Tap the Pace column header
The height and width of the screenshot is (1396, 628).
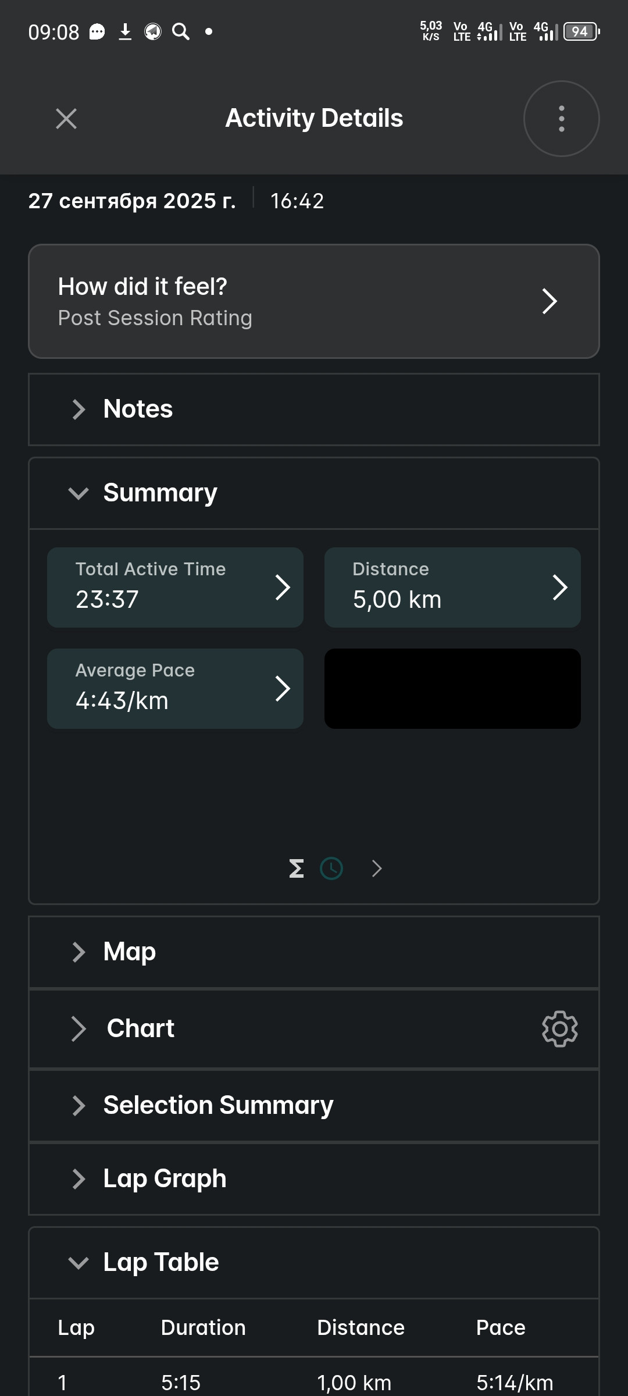pos(501,1328)
